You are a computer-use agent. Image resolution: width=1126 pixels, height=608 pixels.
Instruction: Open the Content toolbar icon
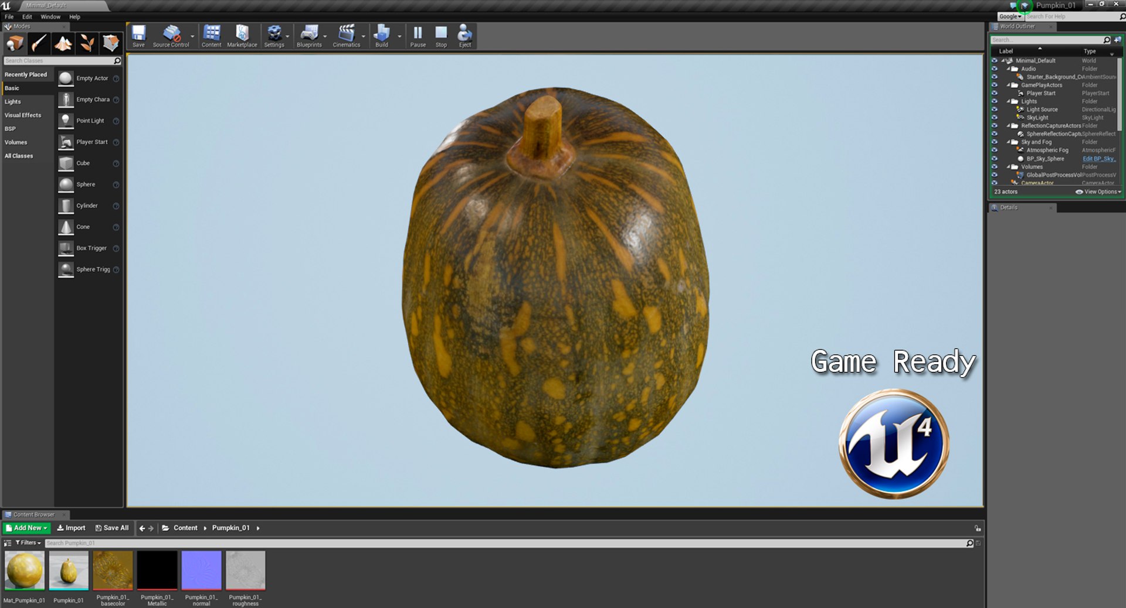coord(211,36)
